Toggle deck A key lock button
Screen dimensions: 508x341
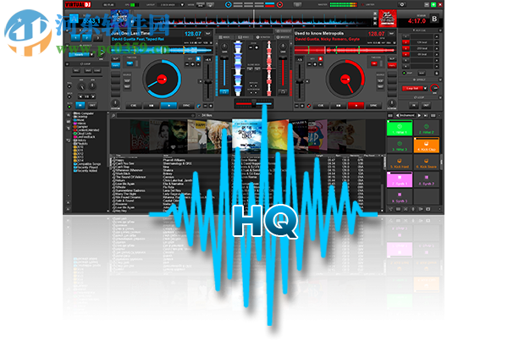[198, 59]
